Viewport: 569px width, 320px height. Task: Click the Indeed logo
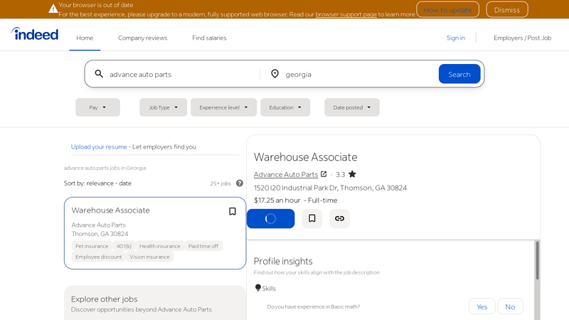pos(35,33)
